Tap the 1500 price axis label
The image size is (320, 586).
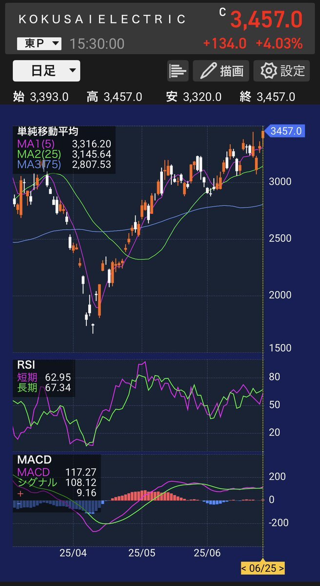(x=280, y=348)
